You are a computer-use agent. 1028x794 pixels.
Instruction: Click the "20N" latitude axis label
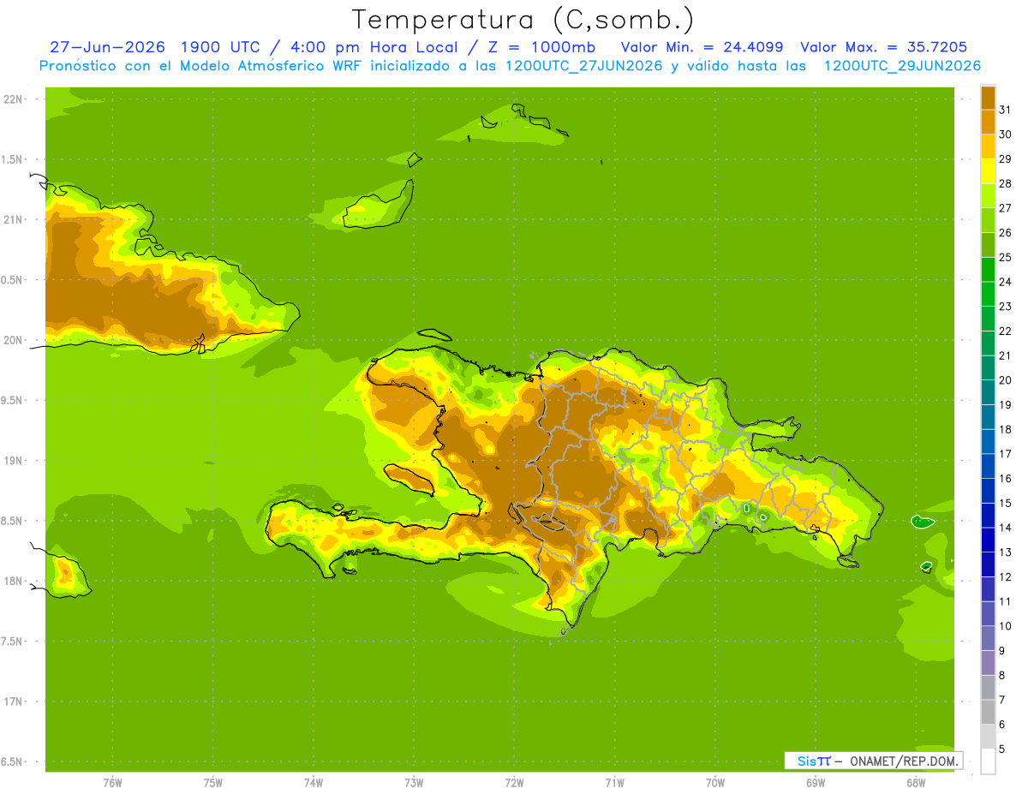(13, 340)
